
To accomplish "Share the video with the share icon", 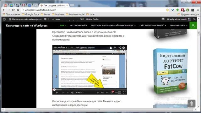I will click(119, 48).
